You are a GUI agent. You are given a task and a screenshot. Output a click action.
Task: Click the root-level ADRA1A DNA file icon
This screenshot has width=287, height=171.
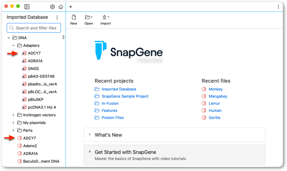20,154
